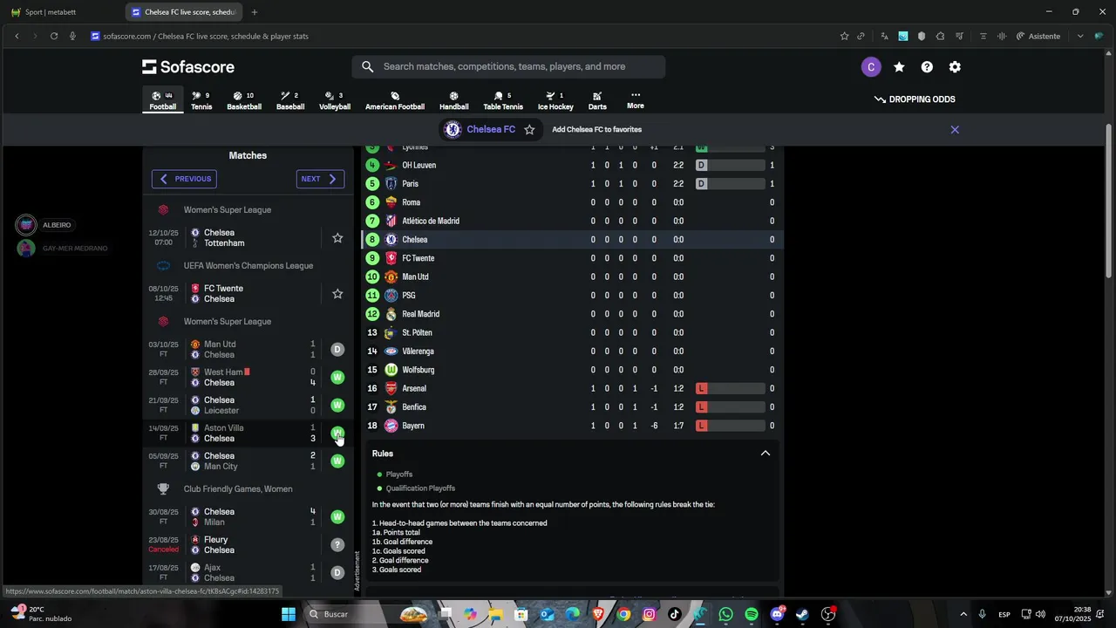Open Sofascore settings gear
Viewport: 1116px width, 628px height.
click(x=955, y=67)
